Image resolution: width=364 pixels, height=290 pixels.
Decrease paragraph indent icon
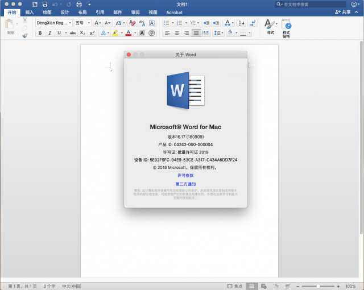click(x=206, y=23)
